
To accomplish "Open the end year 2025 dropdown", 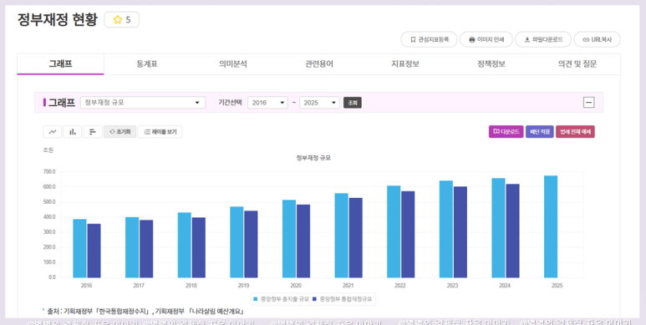I will point(320,103).
